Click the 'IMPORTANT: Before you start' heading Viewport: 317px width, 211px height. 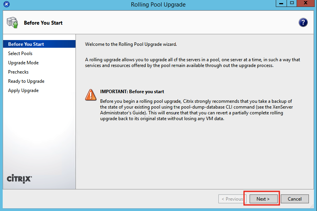[x=132, y=92]
